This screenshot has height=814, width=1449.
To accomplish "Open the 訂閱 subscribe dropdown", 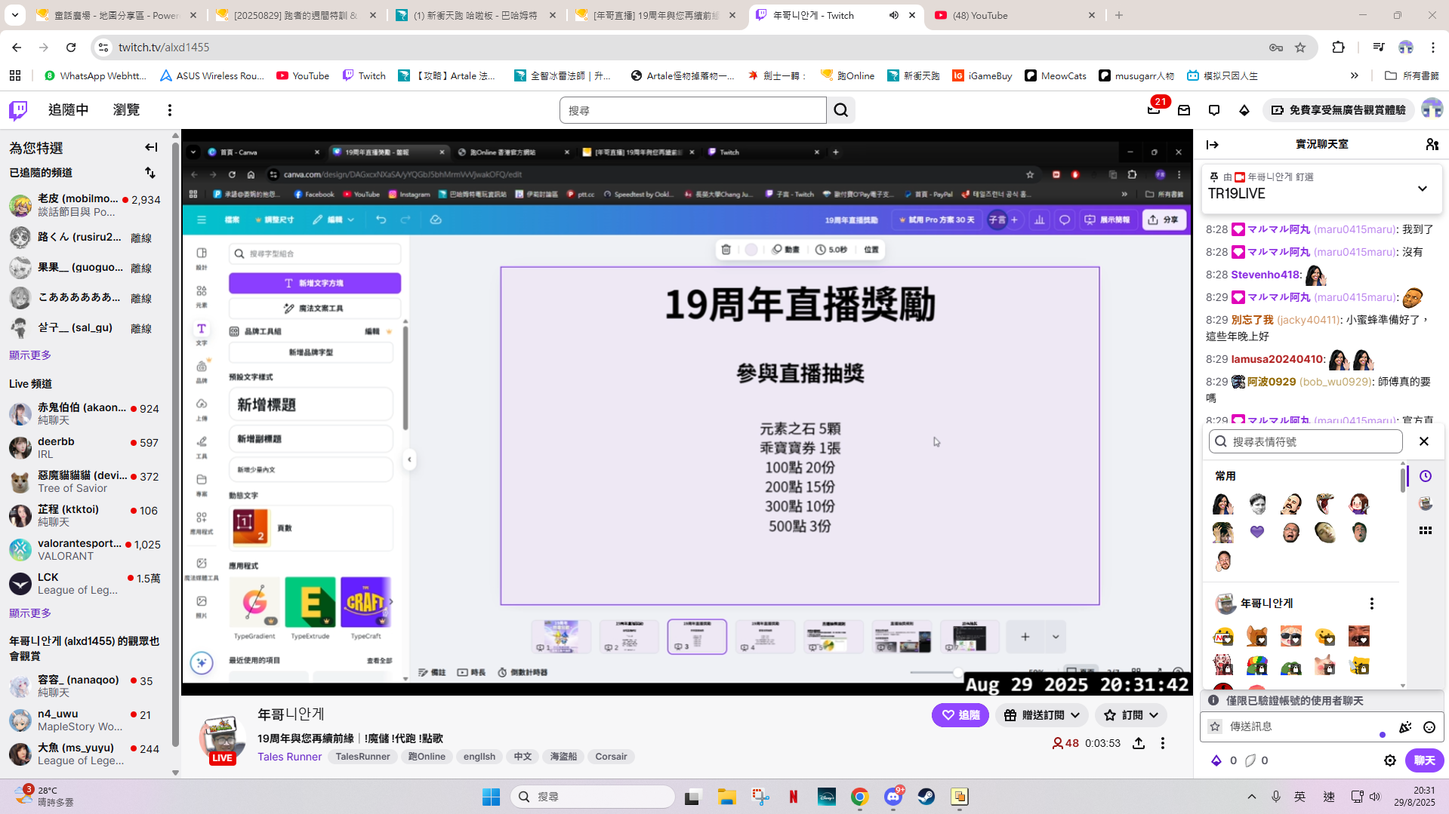I will [x=1131, y=714].
